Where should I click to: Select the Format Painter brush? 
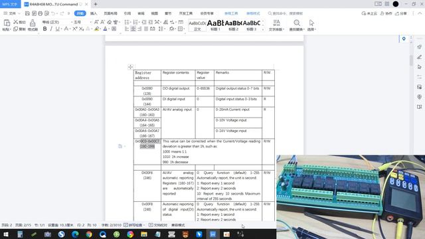(x=33, y=23)
